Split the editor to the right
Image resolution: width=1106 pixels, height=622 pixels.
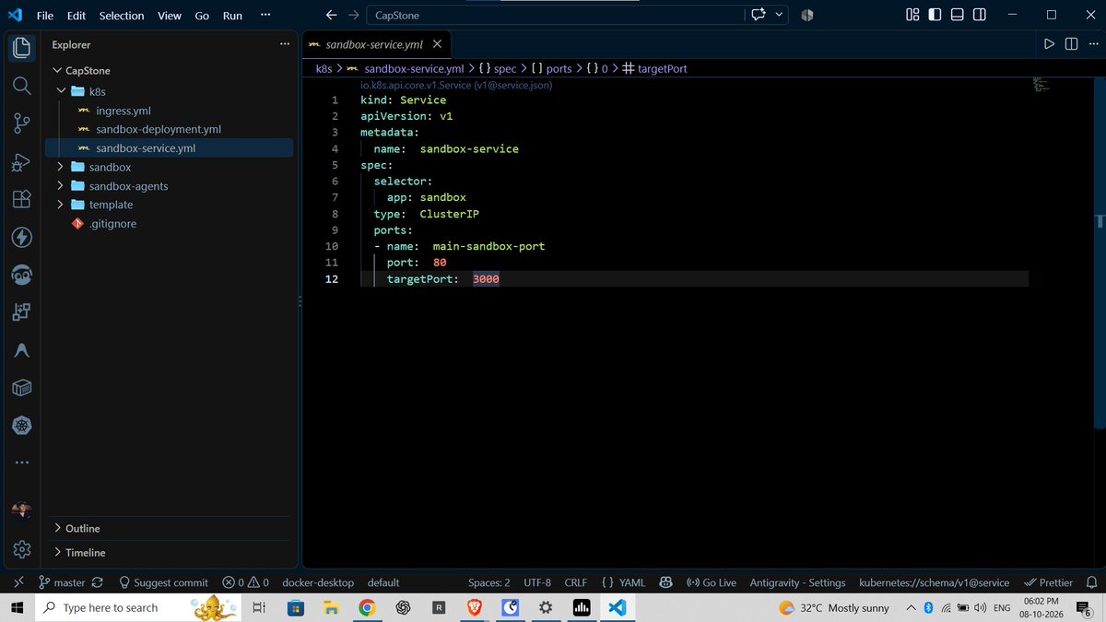coord(1071,43)
